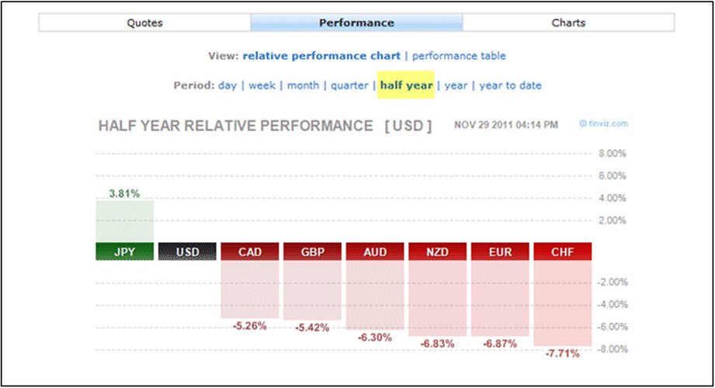
Task: Switch to the Performance tab
Action: click(356, 23)
